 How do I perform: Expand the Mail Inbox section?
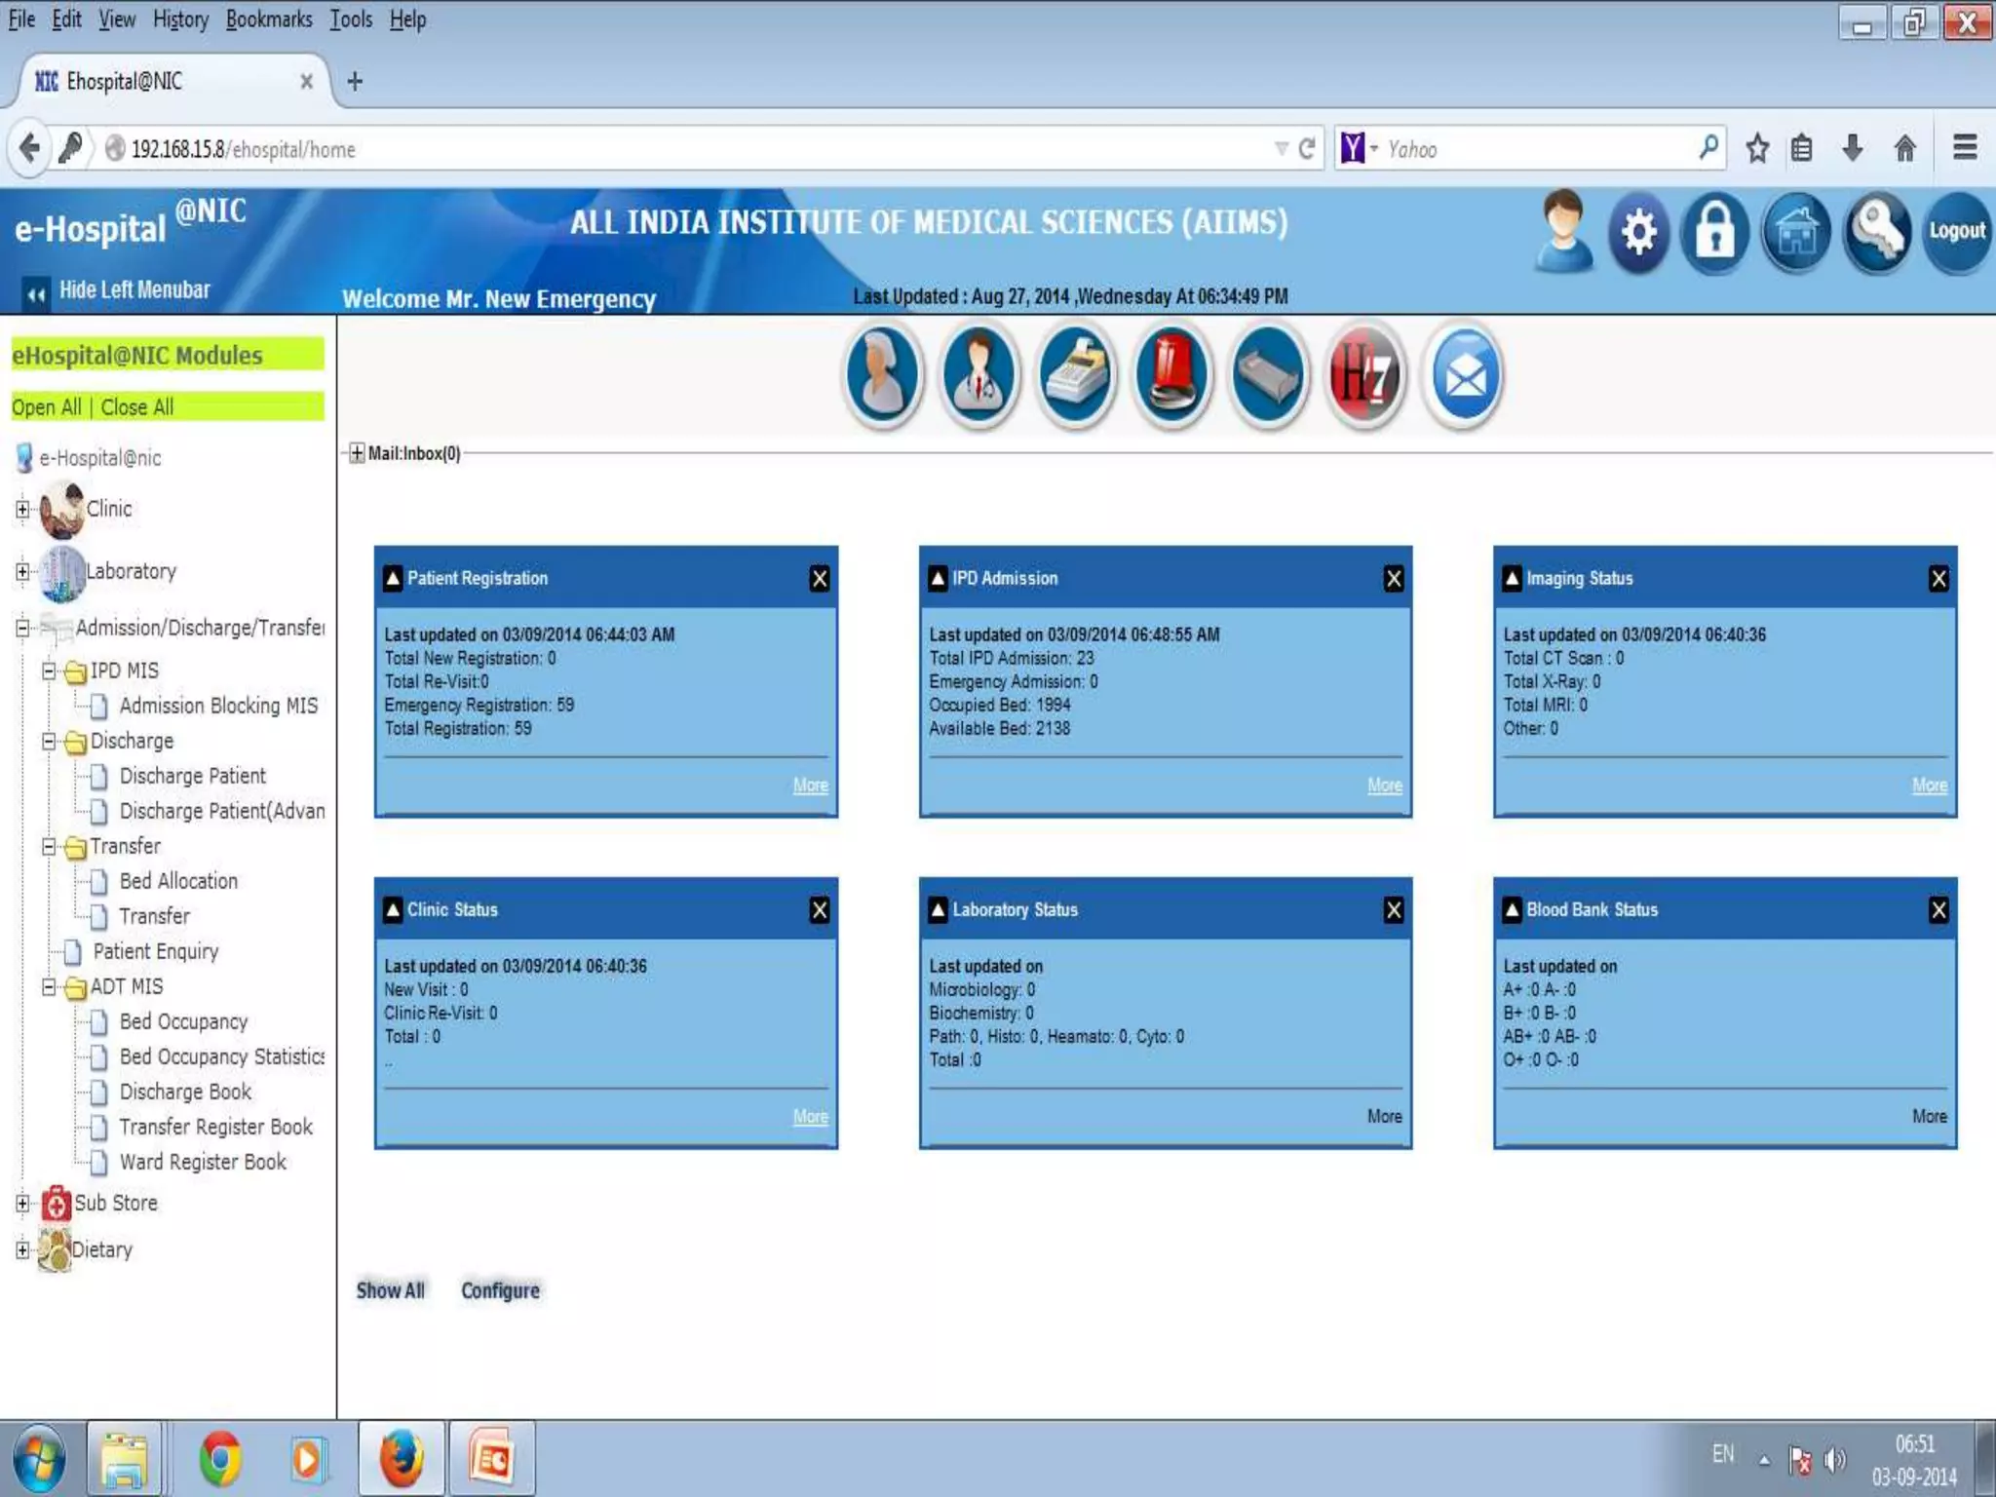click(357, 453)
